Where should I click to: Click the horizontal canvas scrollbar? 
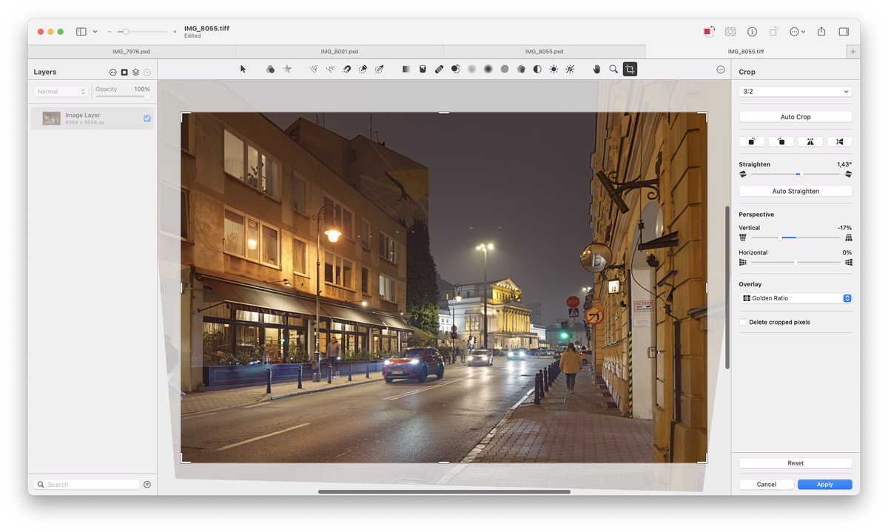(444, 491)
